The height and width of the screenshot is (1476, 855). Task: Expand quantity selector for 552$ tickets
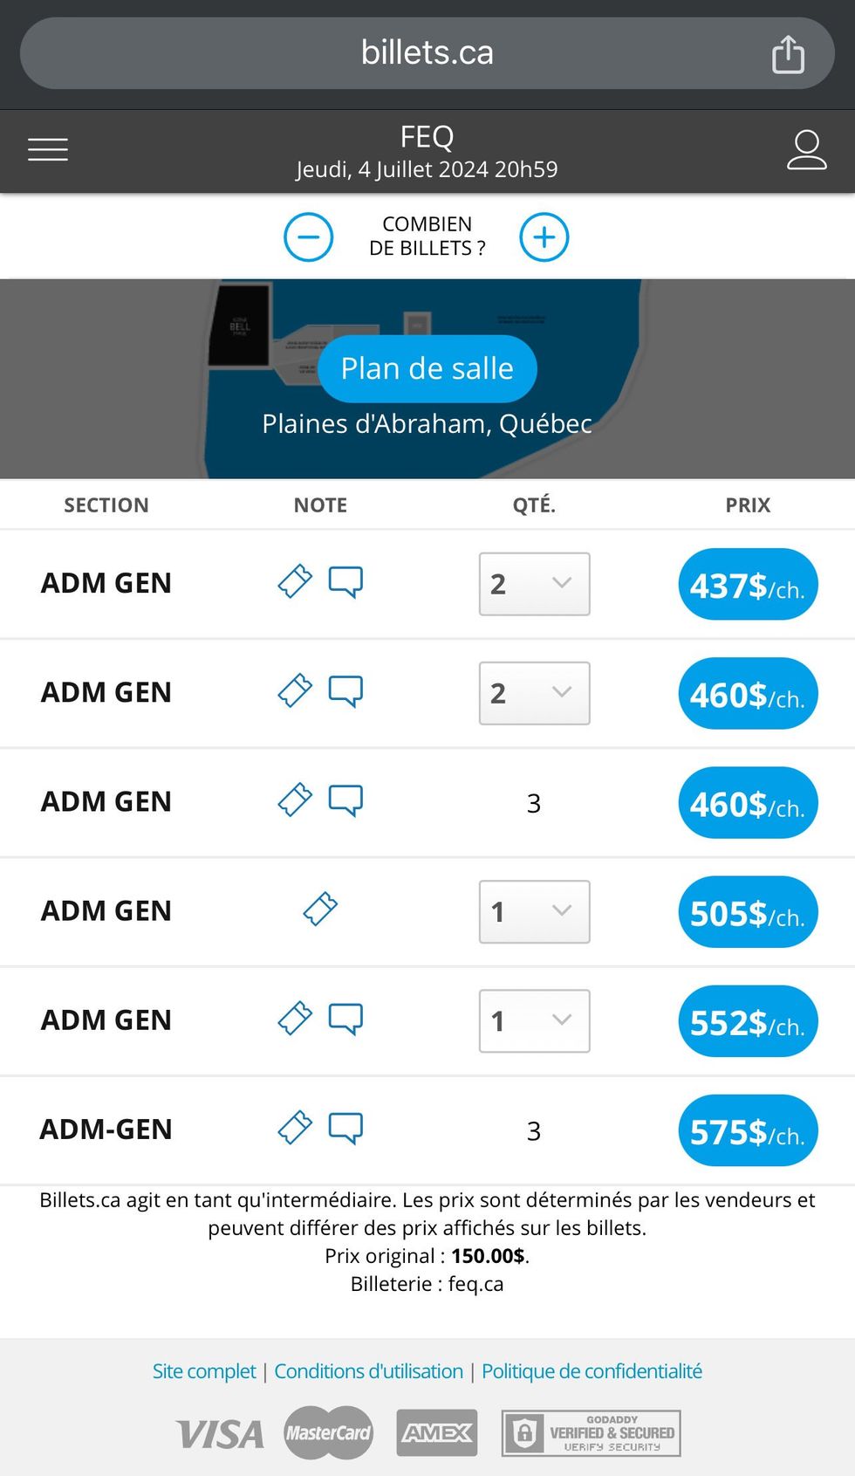click(534, 1020)
